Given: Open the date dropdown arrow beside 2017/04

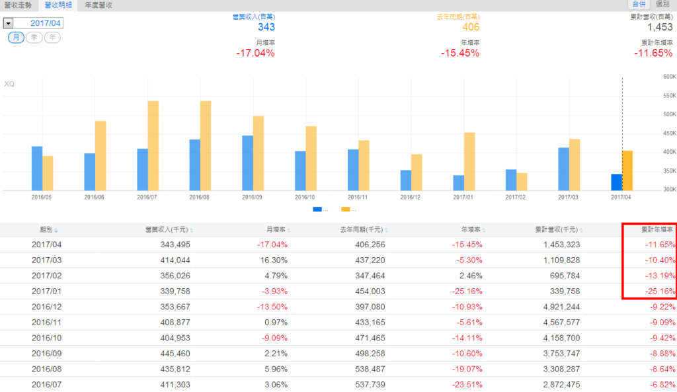Looking at the screenshot, I should pos(8,23).
